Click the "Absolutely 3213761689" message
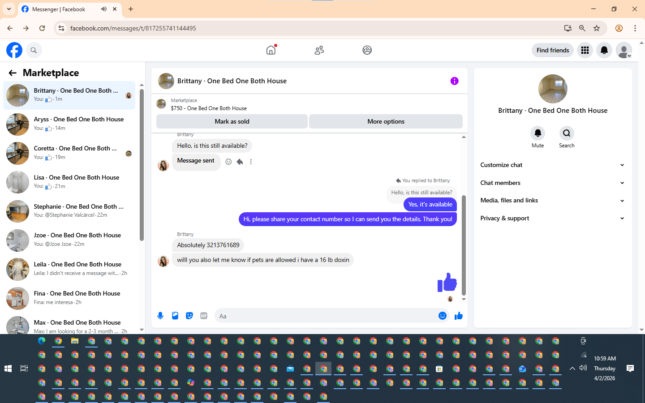Image resolution: width=645 pixels, height=403 pixels. pyautogui.click(x=208, y=245)
